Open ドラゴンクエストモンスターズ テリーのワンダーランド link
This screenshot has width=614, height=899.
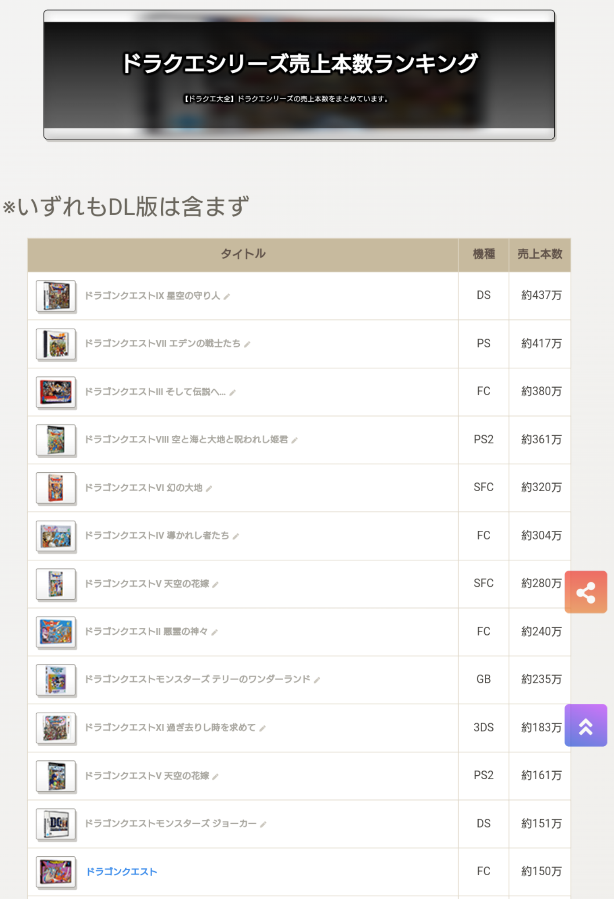[198, 679]
